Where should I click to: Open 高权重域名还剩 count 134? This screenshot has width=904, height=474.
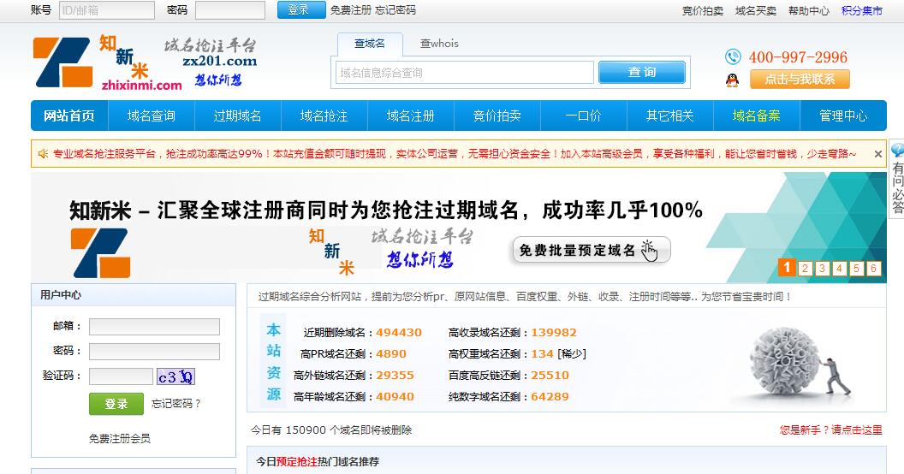[x=543, y=354]
